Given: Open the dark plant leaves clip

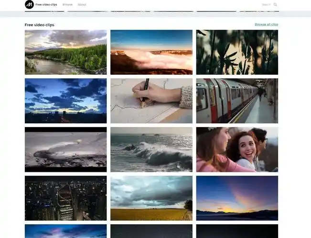Looking at the screenshot, I should (x=237, y=52).
